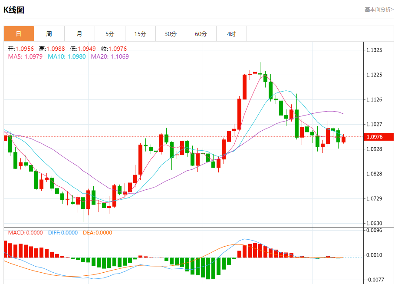The height and width of the screenshot is (284, 398).
Task: Click the MA10: 1.0980 label
Action: click(67, 56)
